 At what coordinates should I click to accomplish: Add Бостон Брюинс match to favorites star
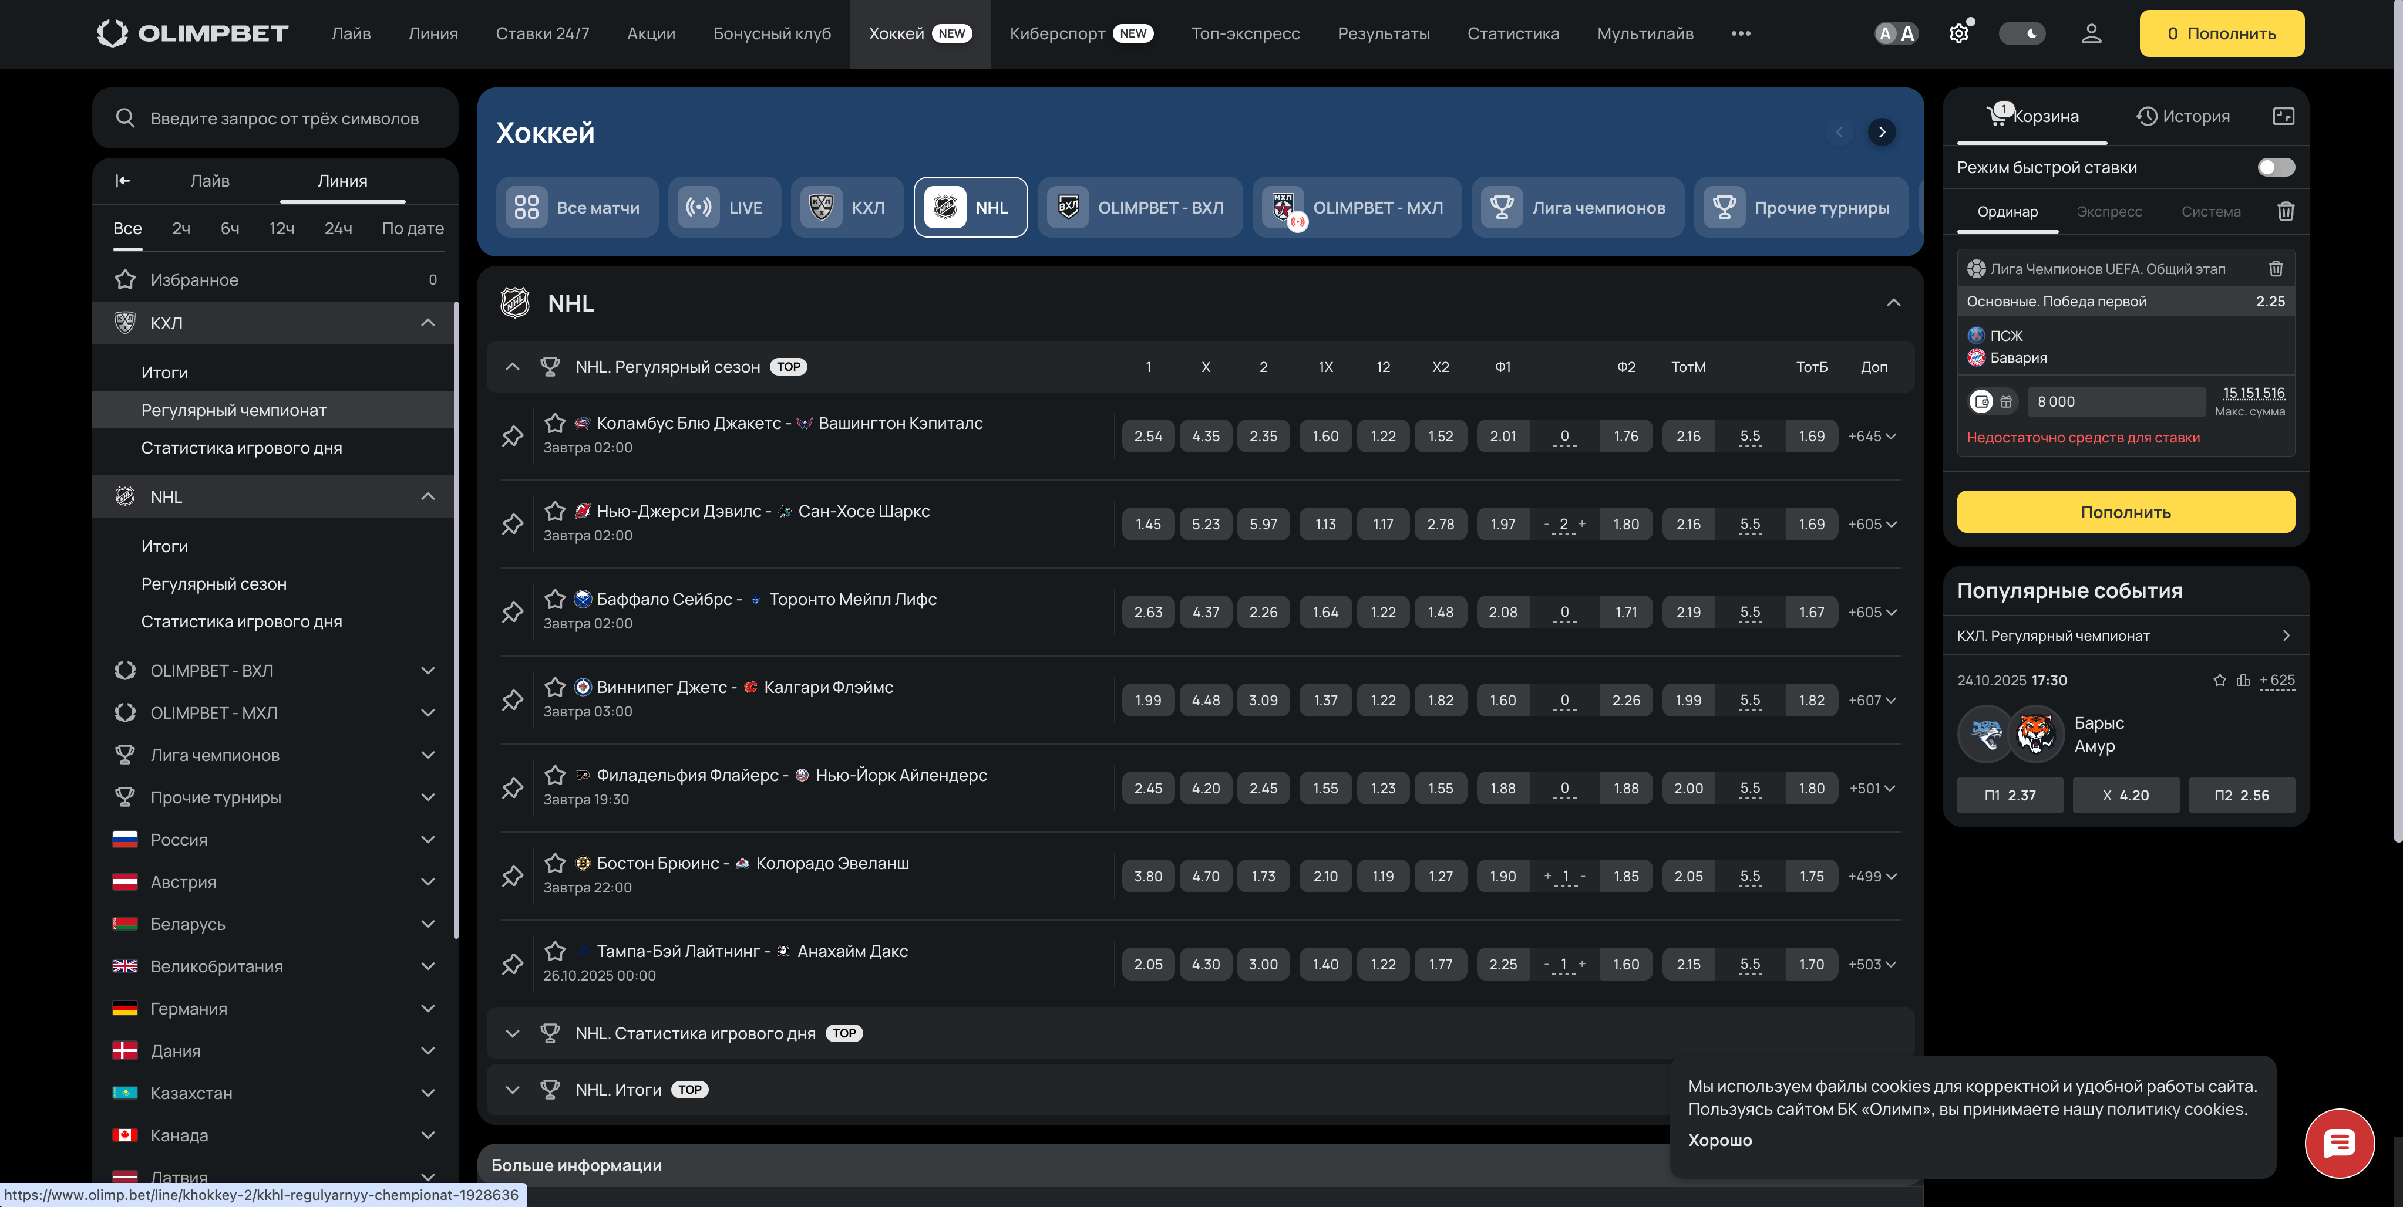pos(555,863)
